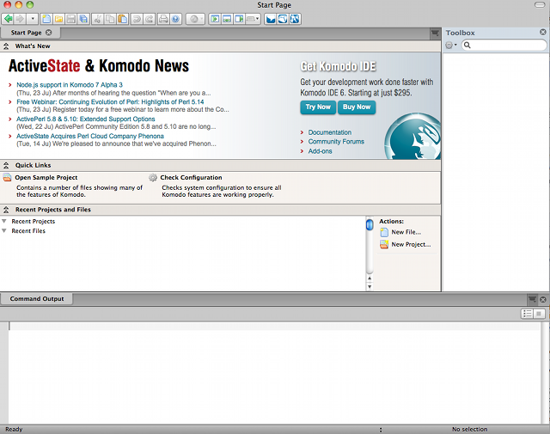Click the Save All toolbar icon
Viewport: 550px width, 434px height.
[83, 19]
